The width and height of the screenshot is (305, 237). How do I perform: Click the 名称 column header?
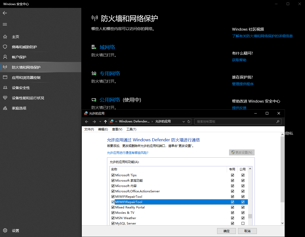coord(114,169)
